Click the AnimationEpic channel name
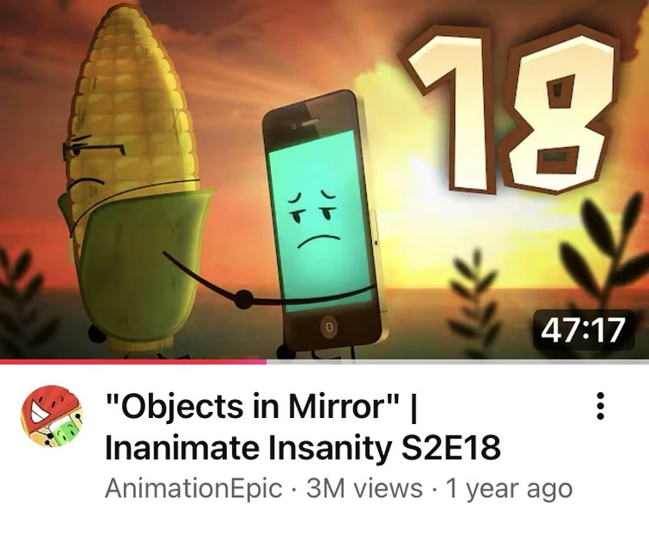Image resolution: width=649 pixels, height=545 pixels. point(193,488)
